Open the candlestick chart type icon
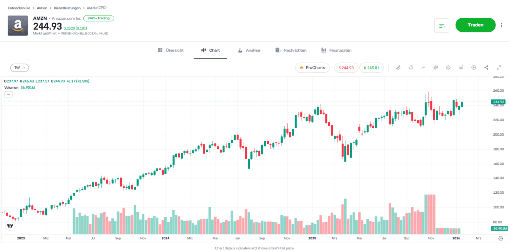The height and width of the screenshot is (252, 509). tap(436, 67)
